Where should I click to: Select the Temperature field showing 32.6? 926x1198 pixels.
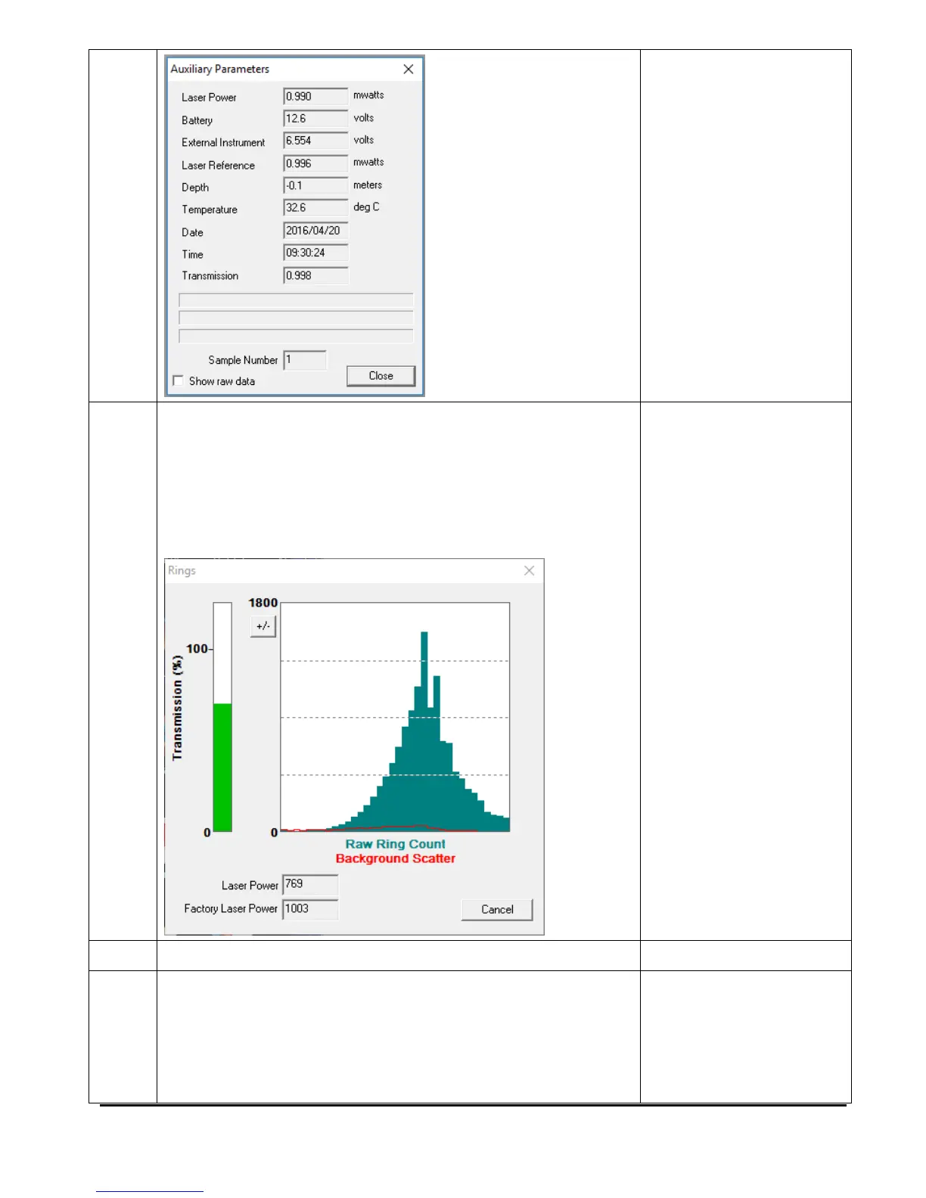coord(315,208)
